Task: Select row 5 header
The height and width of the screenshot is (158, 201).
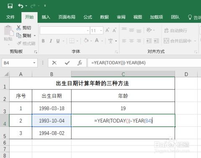Action: [x=5, y=133]
